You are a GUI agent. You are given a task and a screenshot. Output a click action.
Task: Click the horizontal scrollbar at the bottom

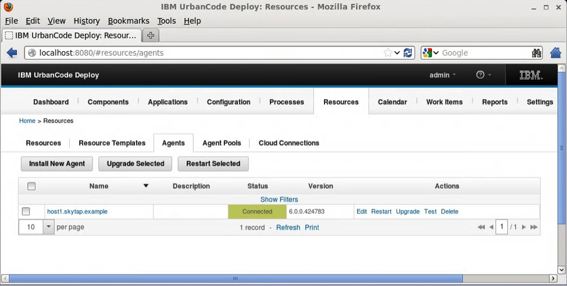point(236,278)
